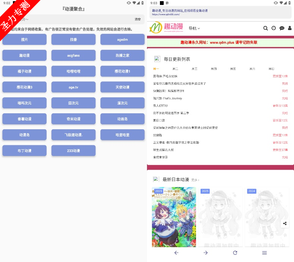
Task: Open the 随兴旅 That's Journey list entry
Action: click(x=220, y=98)
